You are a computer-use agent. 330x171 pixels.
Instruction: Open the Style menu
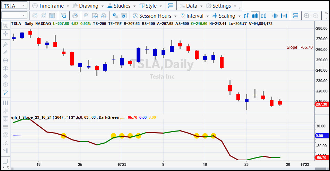150,6
